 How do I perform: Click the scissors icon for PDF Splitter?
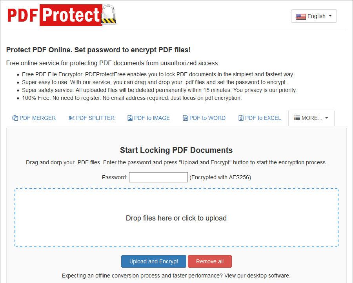[x=71, y=118]
